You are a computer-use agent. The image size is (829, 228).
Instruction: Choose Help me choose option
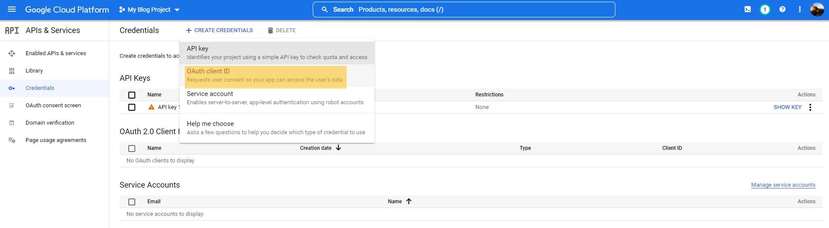point(277,128)
